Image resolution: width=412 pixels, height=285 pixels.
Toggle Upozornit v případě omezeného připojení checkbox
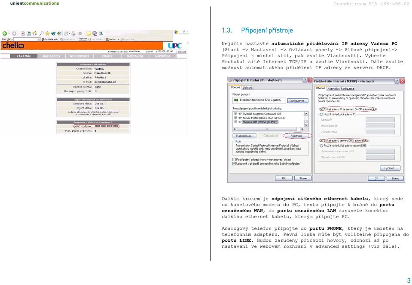click(234, 164)
